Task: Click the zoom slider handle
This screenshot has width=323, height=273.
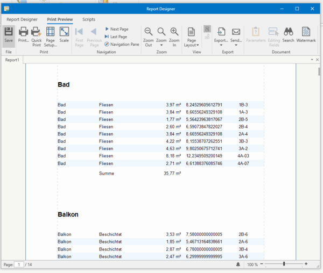Action: (x=284, y=264)
